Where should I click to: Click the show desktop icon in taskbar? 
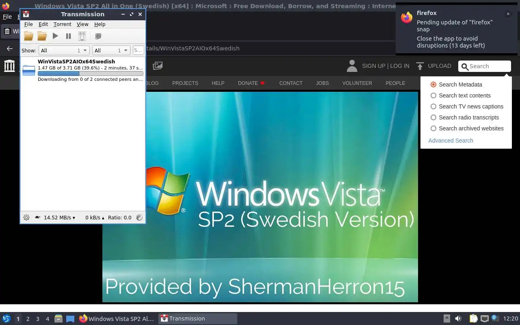(70, 318)
